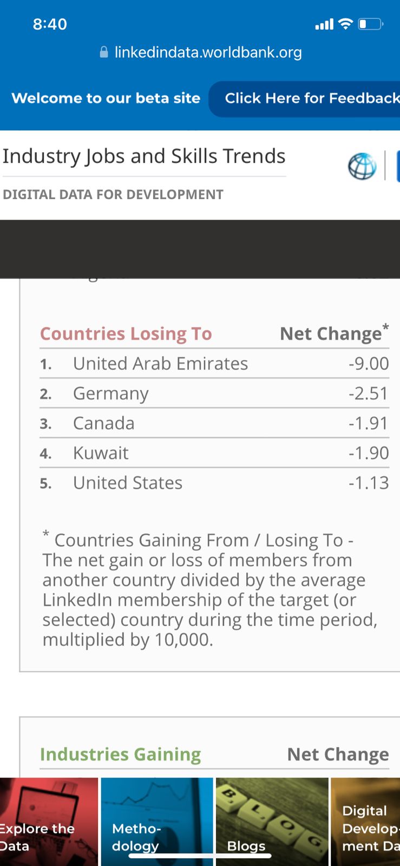
Task: Click Industry Jobs and Skills Trends title
Action: coord(144,156)
